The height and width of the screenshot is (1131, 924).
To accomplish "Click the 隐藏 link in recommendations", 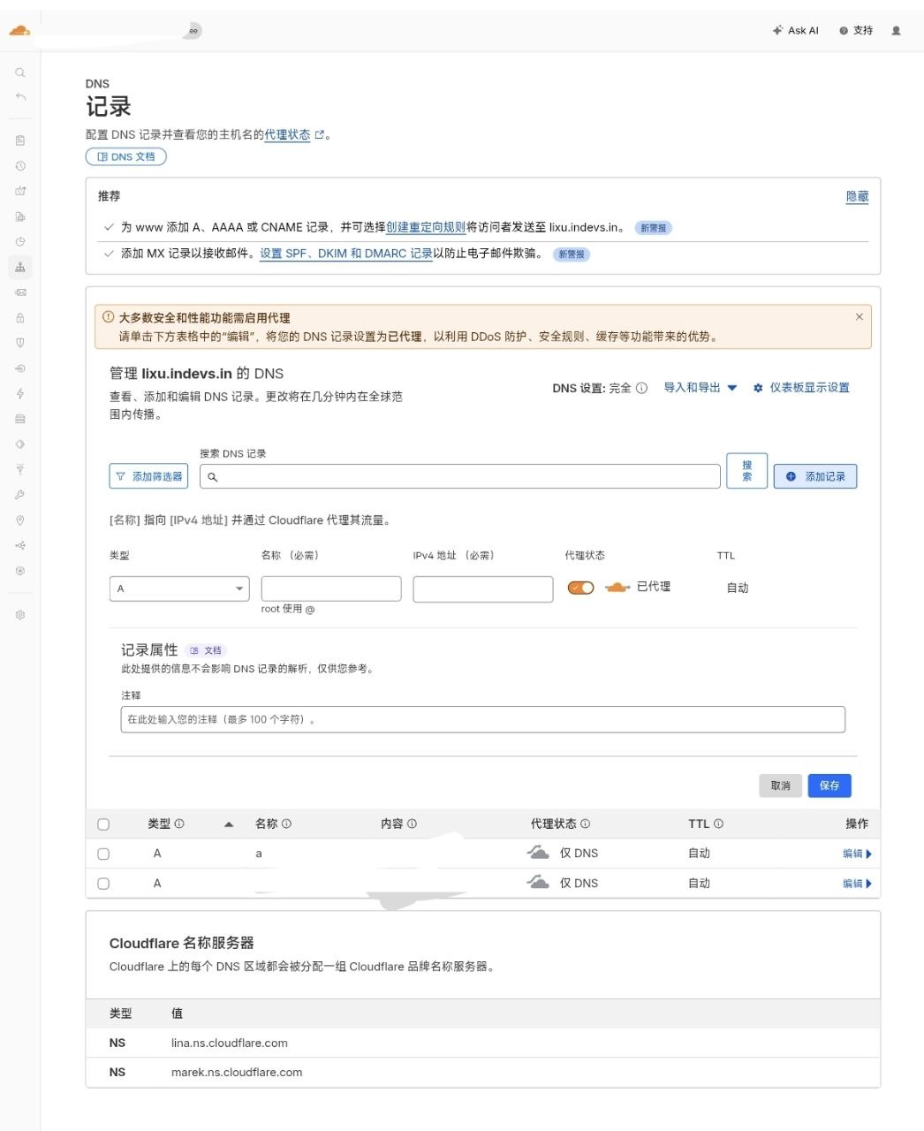I will (x=857, y=196).
